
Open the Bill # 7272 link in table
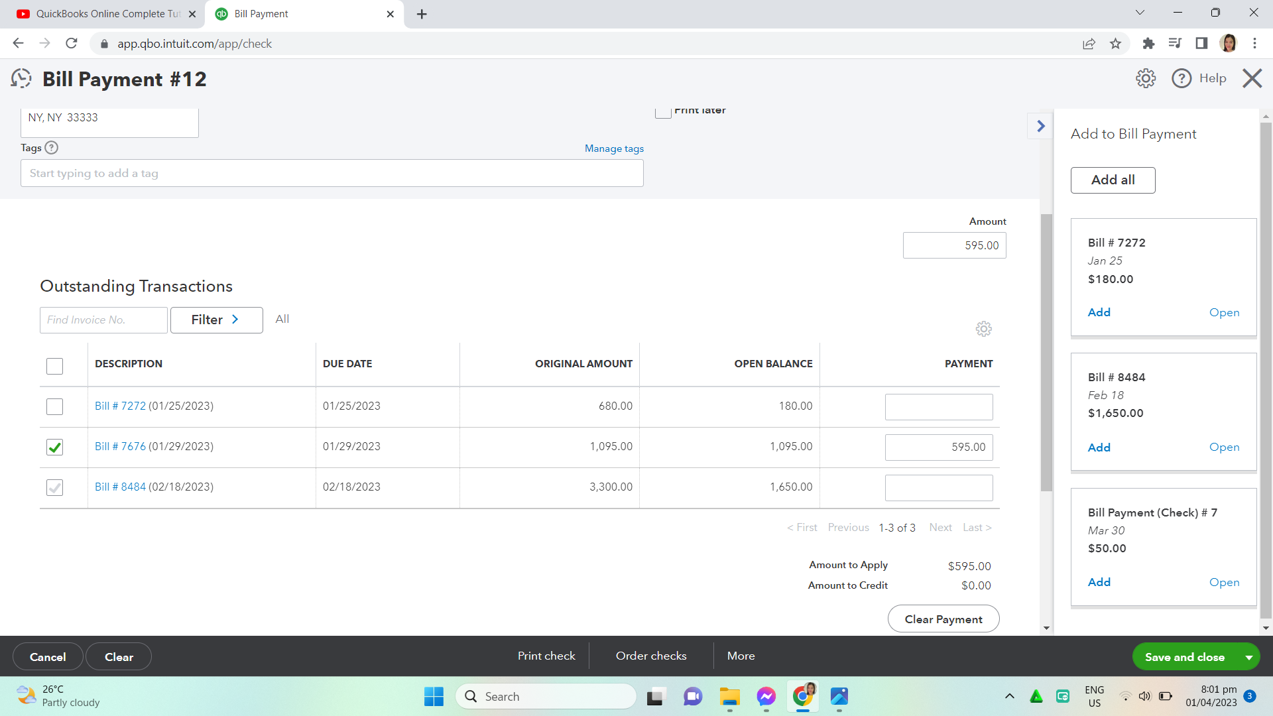tap(120, 406)
